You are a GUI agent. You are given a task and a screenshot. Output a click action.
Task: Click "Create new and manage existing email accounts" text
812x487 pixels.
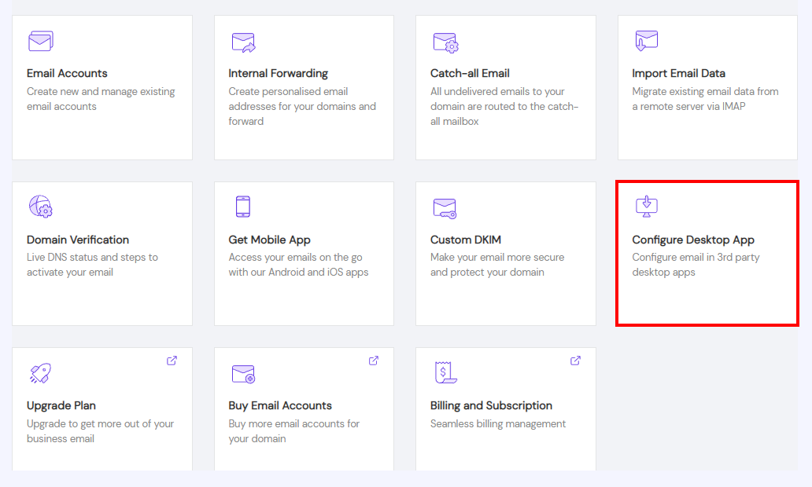(x=101, y=99)
